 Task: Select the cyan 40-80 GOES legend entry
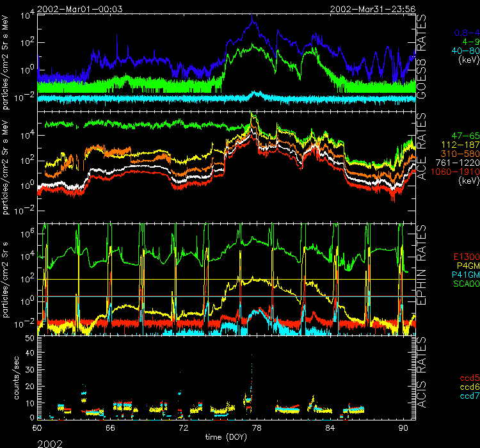(x=461, y=51)
